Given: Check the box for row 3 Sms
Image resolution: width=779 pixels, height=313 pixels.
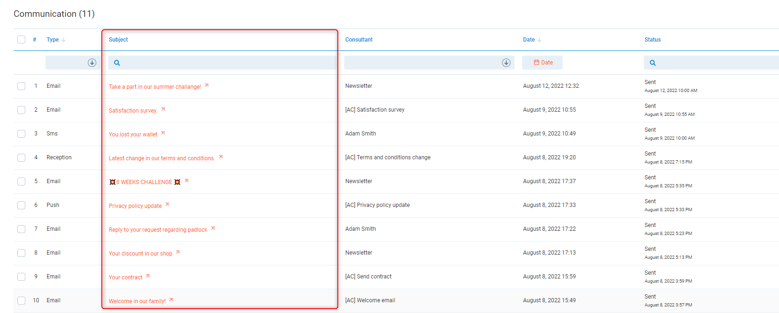Looking at the screenshot, I should pos(21,134).
